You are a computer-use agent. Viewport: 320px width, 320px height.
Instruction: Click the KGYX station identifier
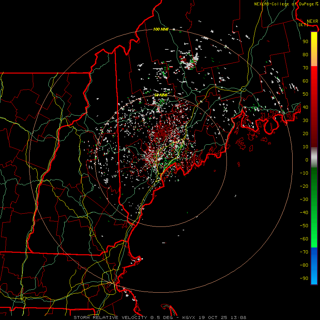[189, 318]
